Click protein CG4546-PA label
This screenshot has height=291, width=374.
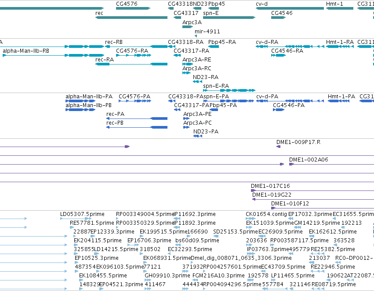289,105
